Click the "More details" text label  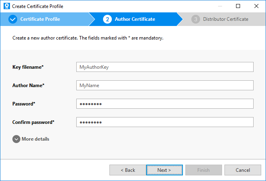36,139
